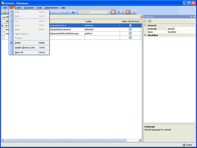Open the Details view dropdown
This screenshot has height=148, width=197.
(x=108, y=12)
